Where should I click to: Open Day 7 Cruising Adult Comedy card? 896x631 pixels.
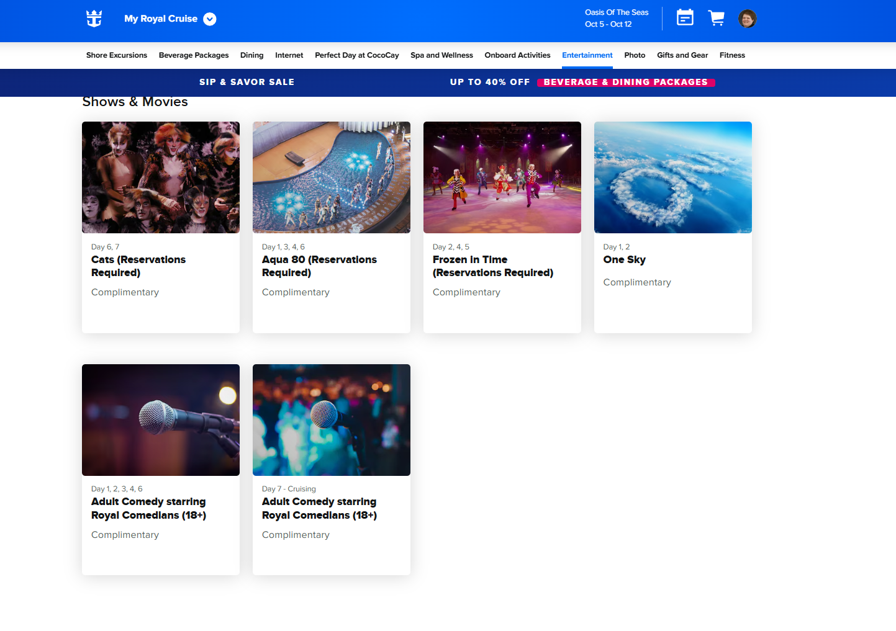pyautogui.click(x=332, y=468)
